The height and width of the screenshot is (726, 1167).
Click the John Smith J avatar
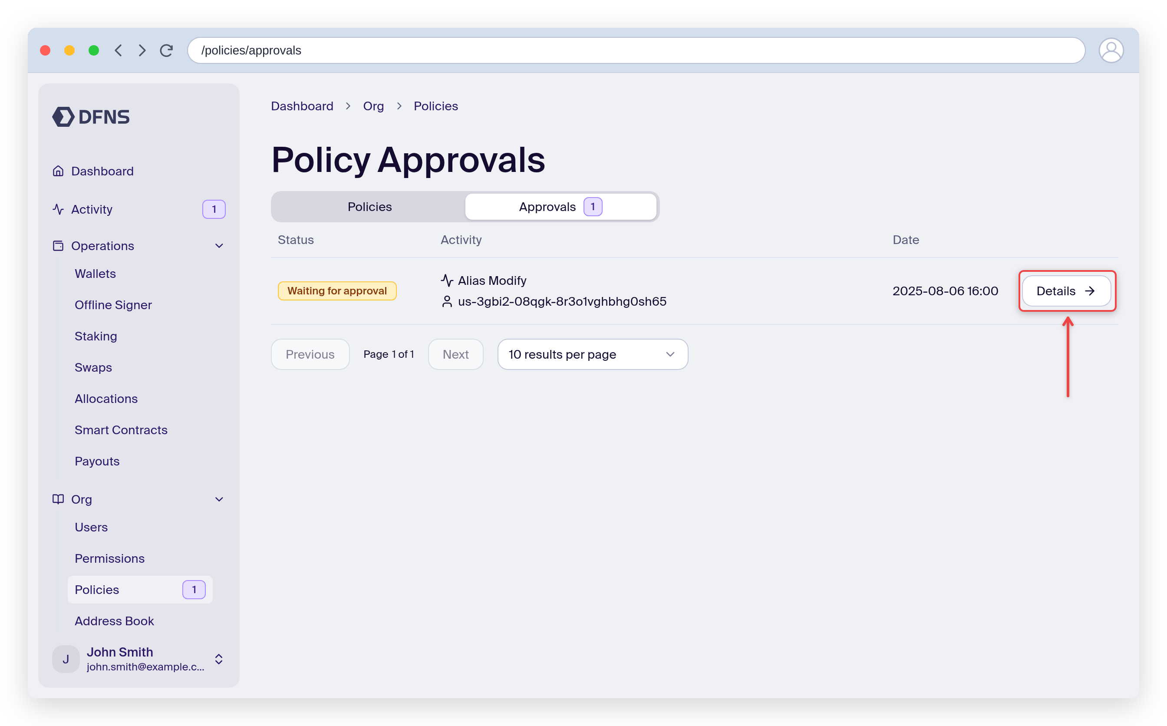[66, 659]
